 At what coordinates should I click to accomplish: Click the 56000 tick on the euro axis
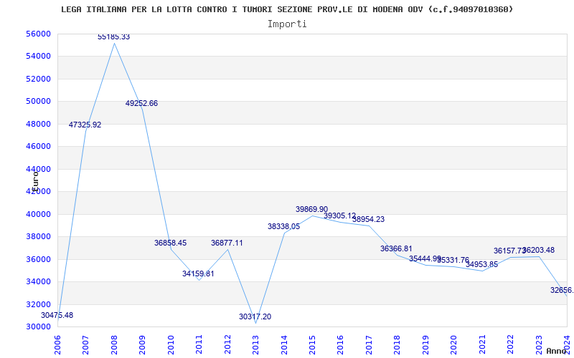click(x=38, y=34)
